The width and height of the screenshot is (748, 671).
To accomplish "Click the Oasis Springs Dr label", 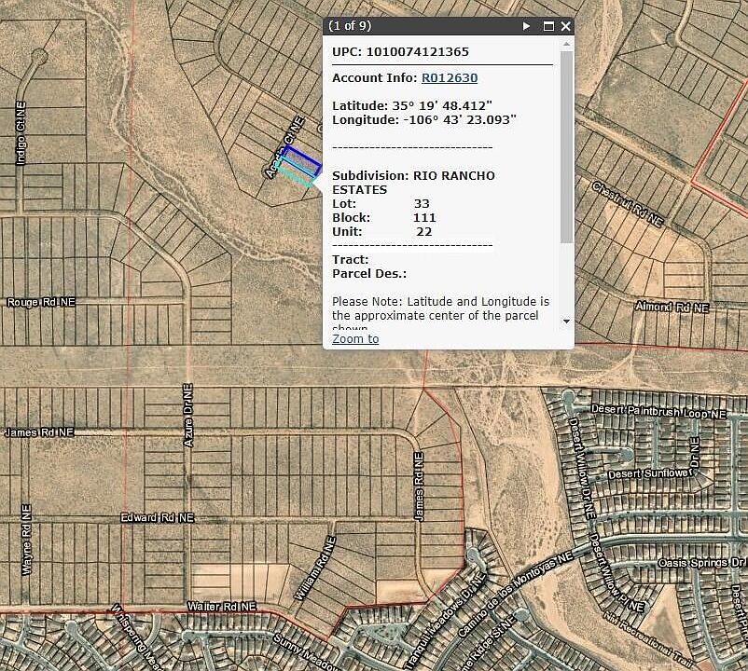I will click(700, 562).
